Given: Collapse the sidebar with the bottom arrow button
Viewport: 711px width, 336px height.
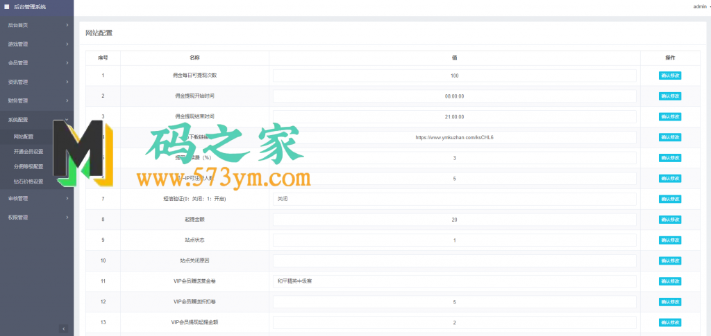Looking at the screenshot, I should pos(64,329).
